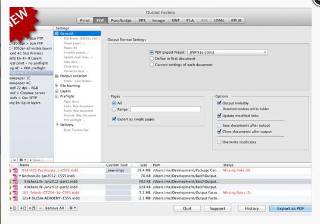This screenshot has width=320, height=224.
Task: Toggle Export as single pages checkbox
Action: (114, 119)
